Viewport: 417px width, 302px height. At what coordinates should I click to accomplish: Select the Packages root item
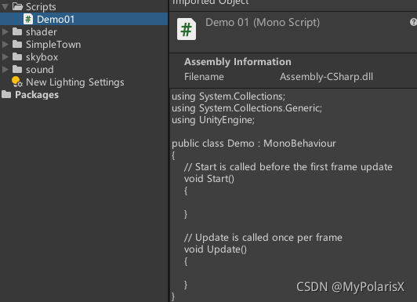[x=37, y=95]
